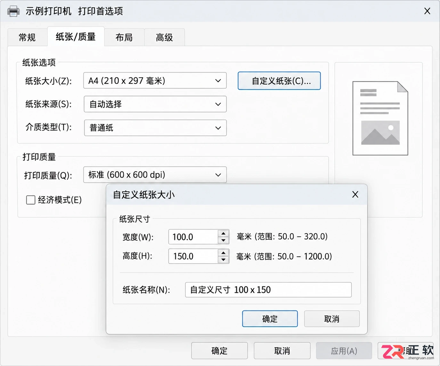Click 取消 in the 打印首选项 window
Image resolution: width=440 pixels, height=366 pixels.
click(x=282, y=351)
